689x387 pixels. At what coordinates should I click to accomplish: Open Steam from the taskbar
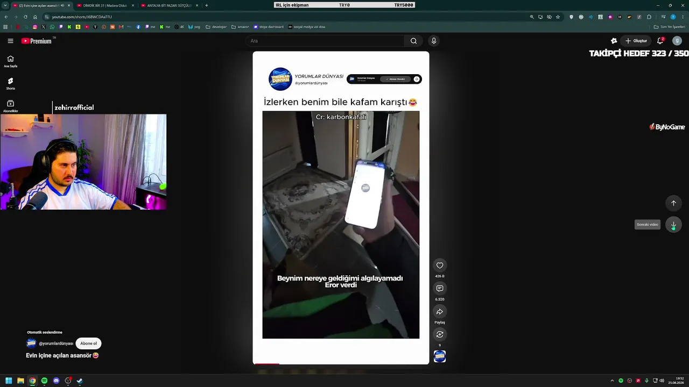pos(80,381)
